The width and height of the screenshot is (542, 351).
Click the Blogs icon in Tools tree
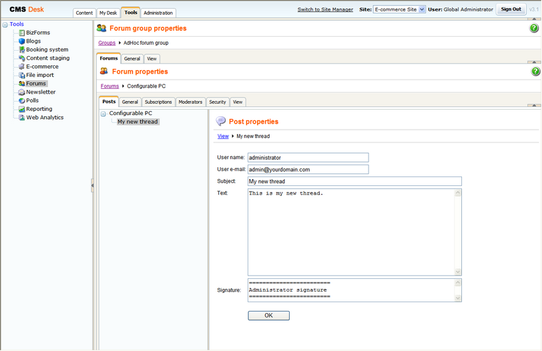[22, 41]
